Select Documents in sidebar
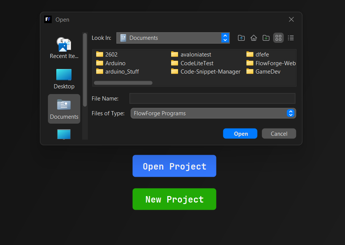The height and width of the screenshot is (245, 345). [x=64, y=109]
